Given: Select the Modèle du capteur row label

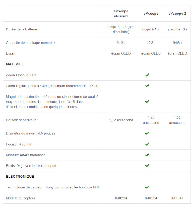Looking at the screenshot, I should point(21,198).
